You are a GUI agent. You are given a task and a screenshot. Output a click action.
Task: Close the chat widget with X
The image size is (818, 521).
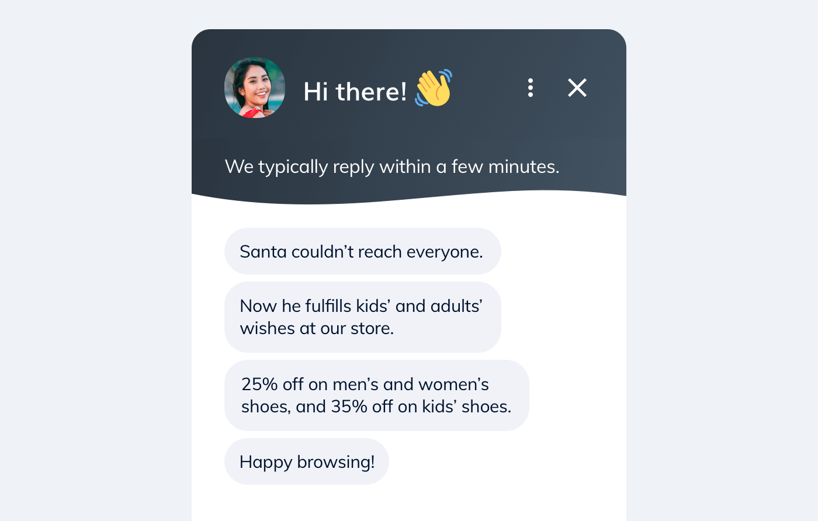point(577,88)
